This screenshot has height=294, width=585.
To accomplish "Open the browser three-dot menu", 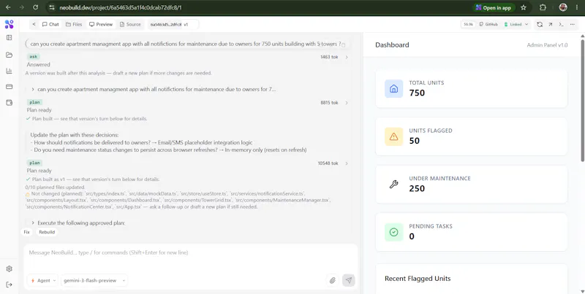I will 577,7.
